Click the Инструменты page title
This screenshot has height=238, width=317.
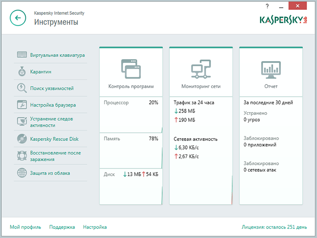tap(56, 22)
